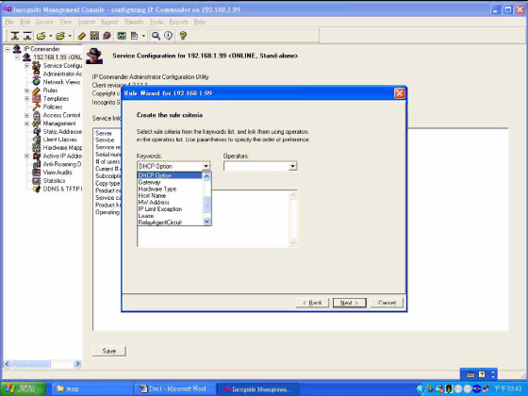Click the keyword list scroll down arrow
The width and height of the screenshot is (528, 396).
tap(206, 222)
